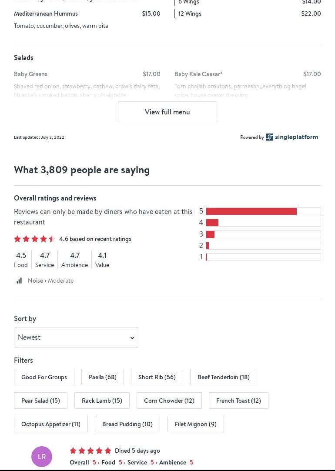Image resolution: width=335 pixels, height=471 pixels.
Task: Open the Sort by Newest dropdown
Action: click(76, 337)
